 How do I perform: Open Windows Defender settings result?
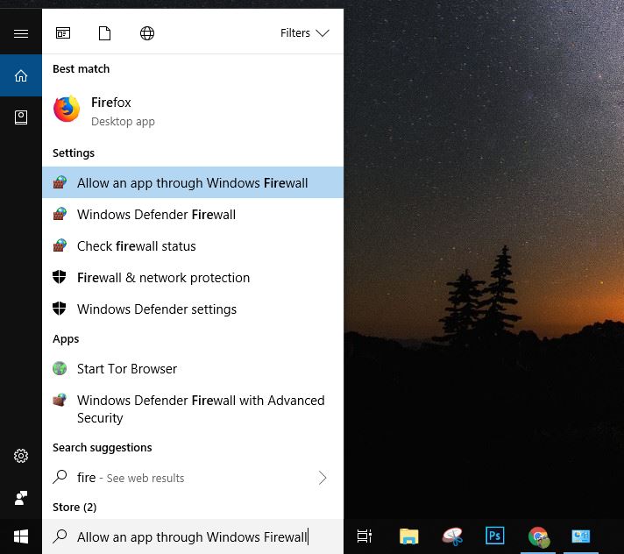tap(193, 309)
